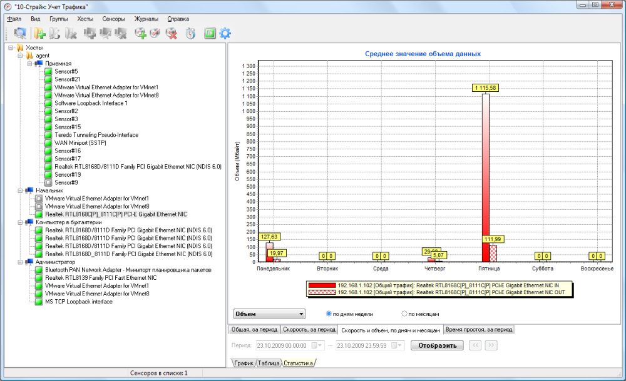The width and height of the screenshot is (626, 381).
Task: Collapse the Начальник host node
Action: tap(21, 191)
